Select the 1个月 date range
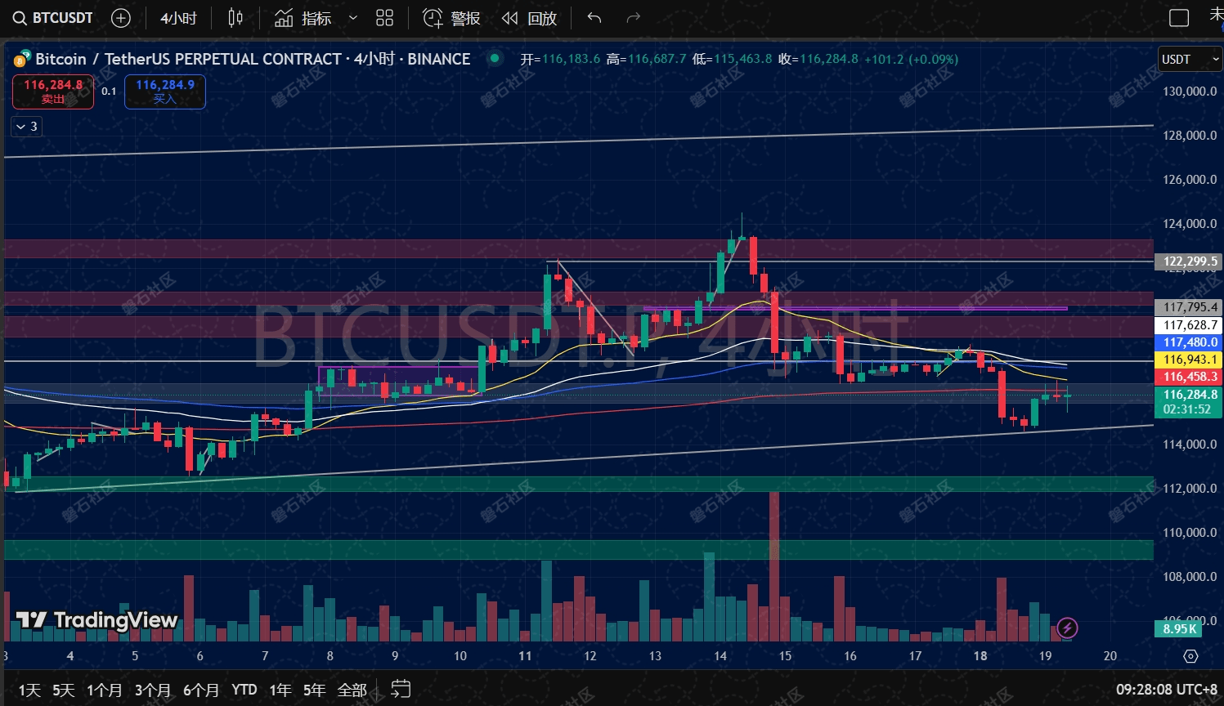Image resolution: width=1224 pixels, height=706 pixels. [105, 690]
